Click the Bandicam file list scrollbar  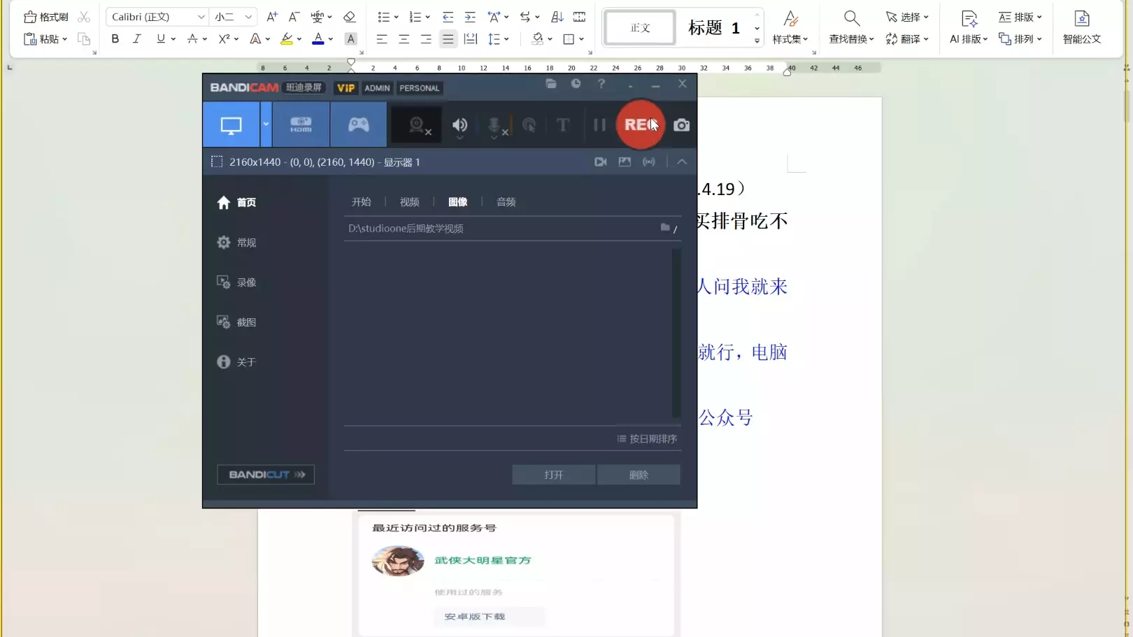coord(676,333)
